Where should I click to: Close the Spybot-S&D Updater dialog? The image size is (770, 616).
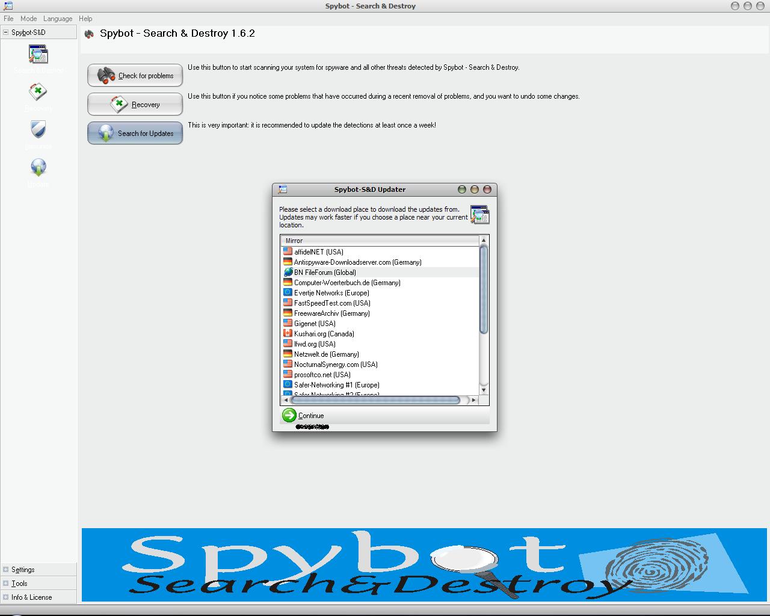tap(487, 189)
